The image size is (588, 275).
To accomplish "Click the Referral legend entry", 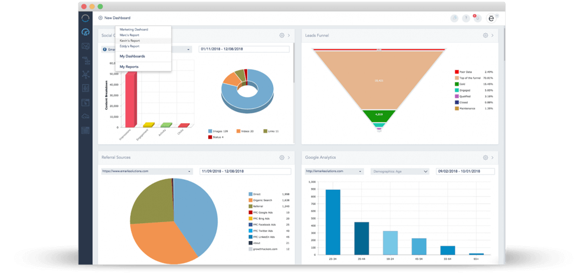I will pyautogui.click(x=270, y=207).
